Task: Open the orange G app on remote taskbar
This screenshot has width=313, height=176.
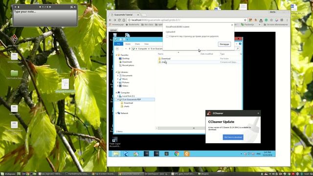Action: pos(187,154)
